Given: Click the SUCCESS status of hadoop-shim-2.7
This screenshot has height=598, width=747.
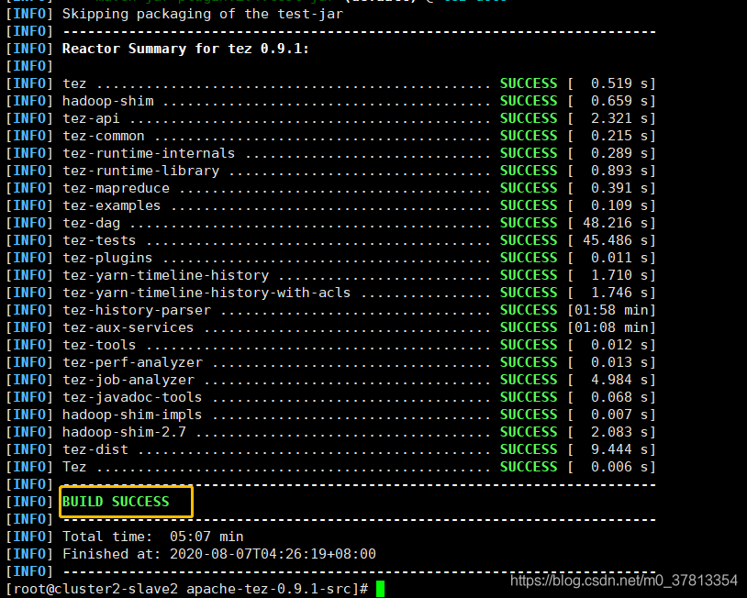Looking at the screenshot, I should pos(529,432).
